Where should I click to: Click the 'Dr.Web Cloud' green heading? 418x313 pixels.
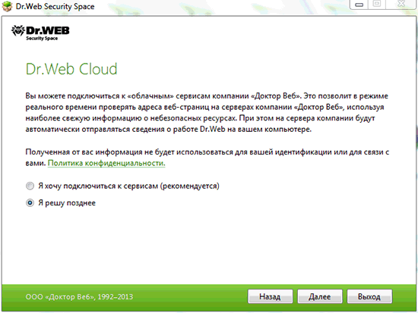click(x=71, y=69)
